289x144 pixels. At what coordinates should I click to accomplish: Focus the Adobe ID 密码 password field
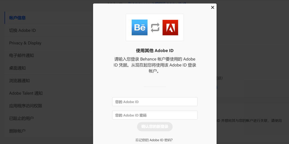click(x=155, y=115)
